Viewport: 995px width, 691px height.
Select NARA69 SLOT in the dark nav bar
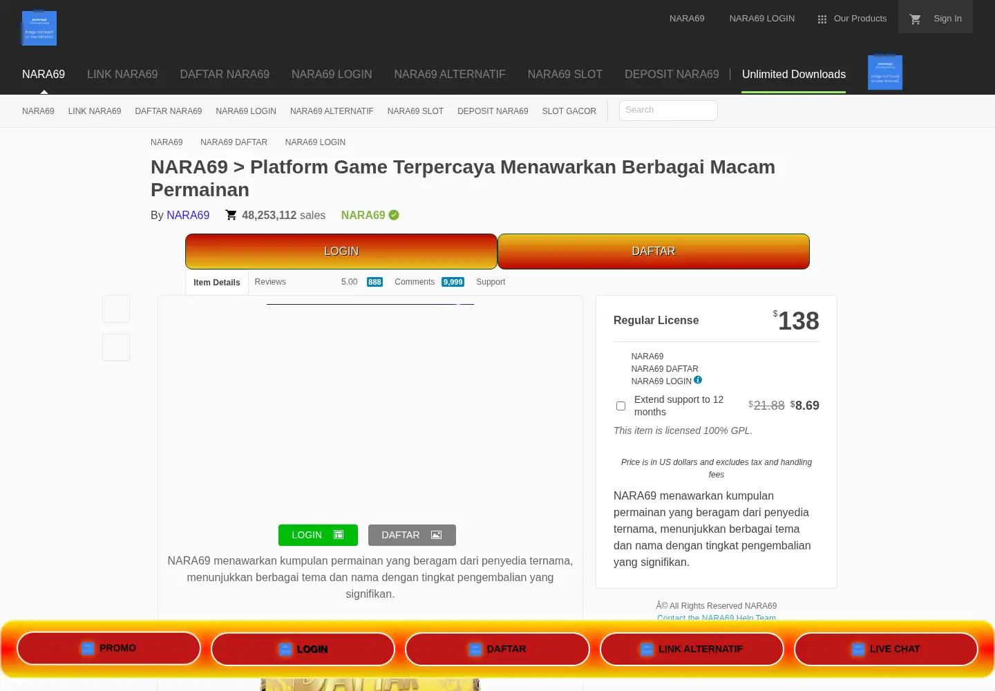click(x=565, y=74)
